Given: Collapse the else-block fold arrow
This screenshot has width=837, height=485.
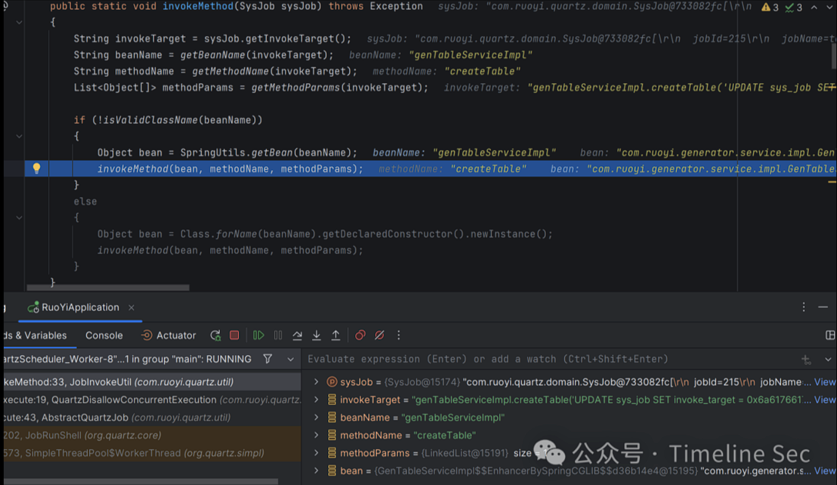Looking at the screenshot, I should point(19,218).
